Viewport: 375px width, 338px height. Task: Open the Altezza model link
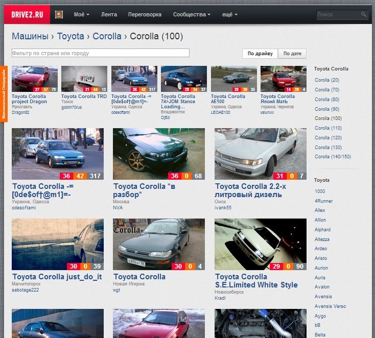click(x=322, y=239)
